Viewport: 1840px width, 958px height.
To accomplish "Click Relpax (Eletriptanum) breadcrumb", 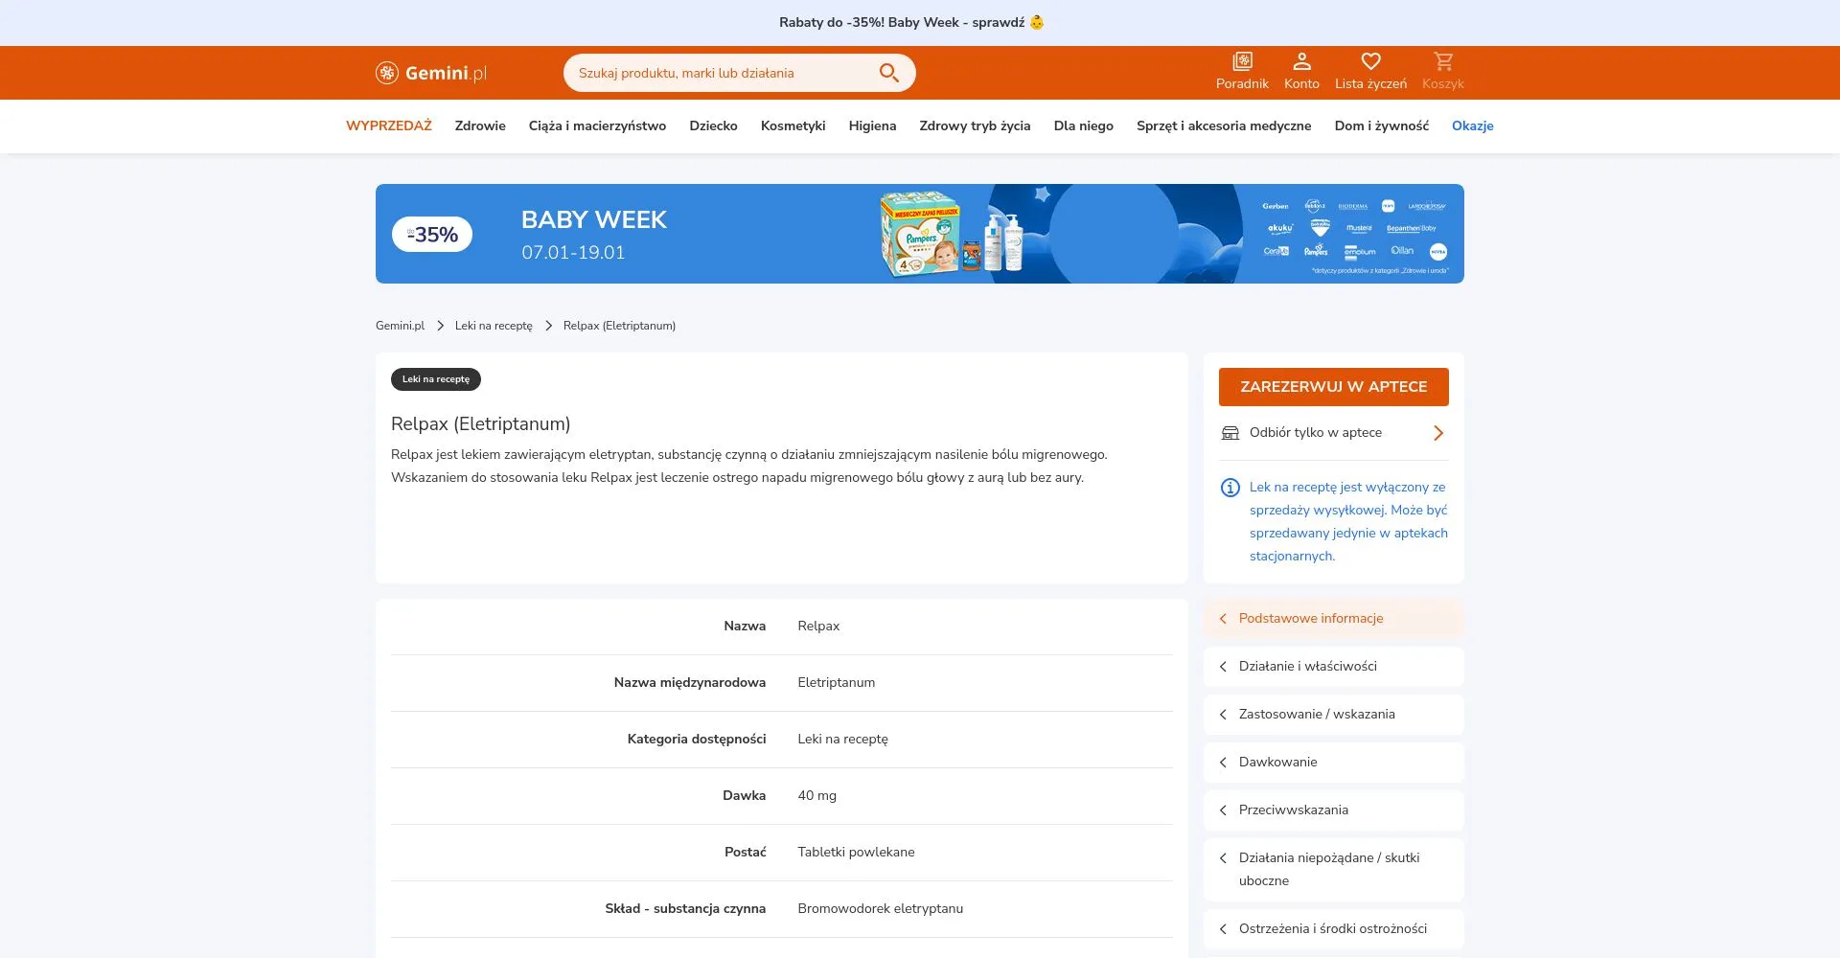I will 619,326.
